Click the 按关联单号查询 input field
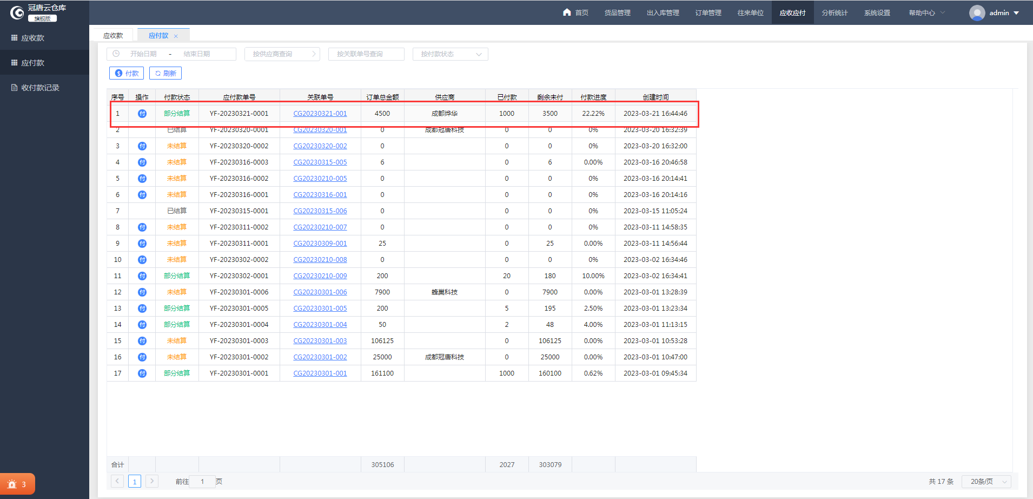This screenshot has height=499, width=1033. click(366, 54)
